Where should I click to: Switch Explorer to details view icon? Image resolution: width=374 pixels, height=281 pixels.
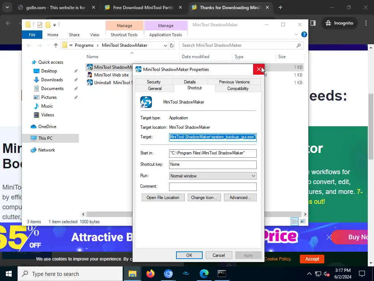(x=295, y=221)
